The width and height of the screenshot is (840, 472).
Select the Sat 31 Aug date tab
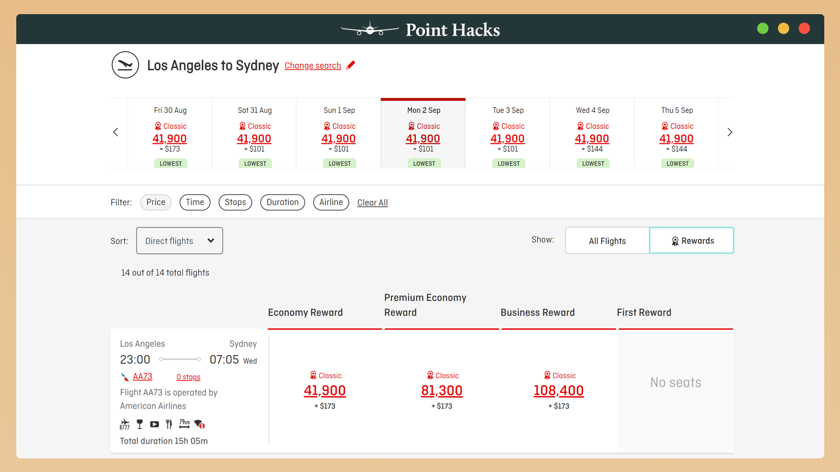(x=255, y=133)
